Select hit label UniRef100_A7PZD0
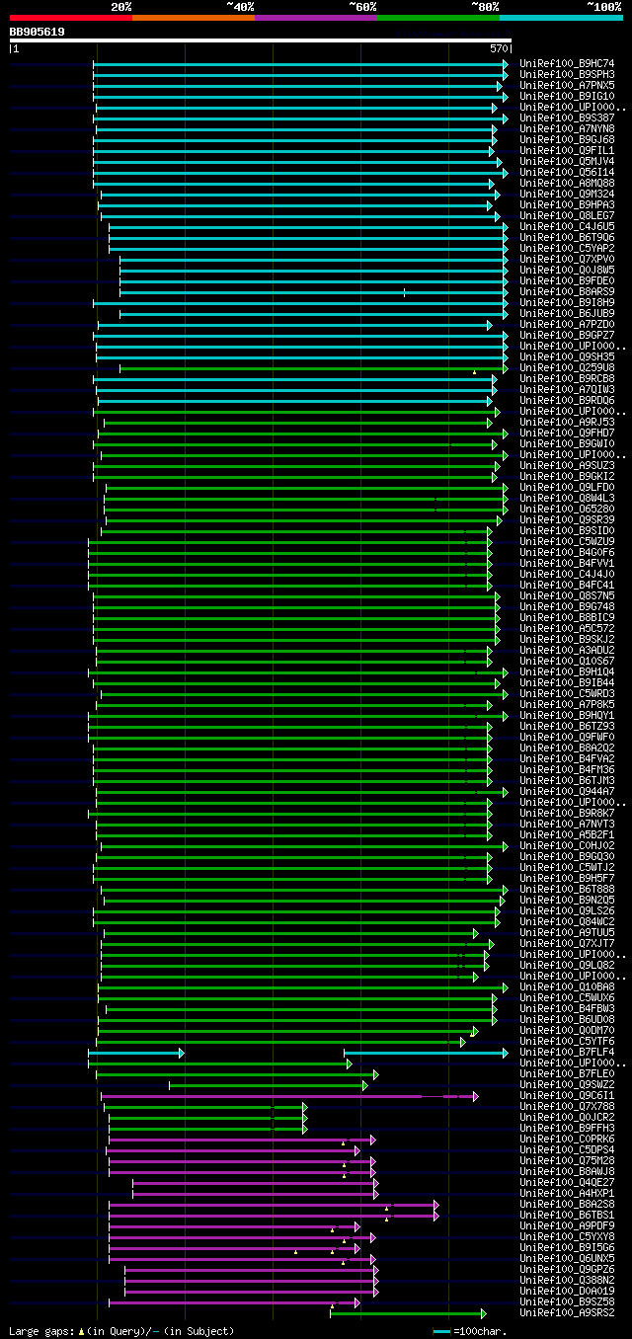 click(567, 325)
